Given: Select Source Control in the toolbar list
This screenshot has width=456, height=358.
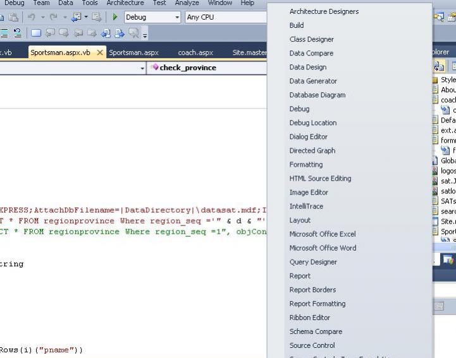Looking at the screenshot, I should [x=312, y=345].
